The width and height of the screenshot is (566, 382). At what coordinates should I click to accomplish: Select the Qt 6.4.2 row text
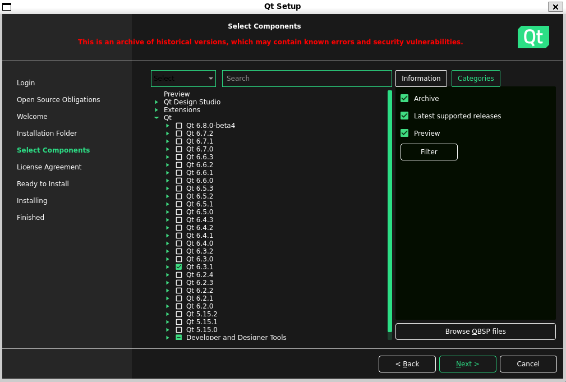pyautogui.click(x=200, y=228)
